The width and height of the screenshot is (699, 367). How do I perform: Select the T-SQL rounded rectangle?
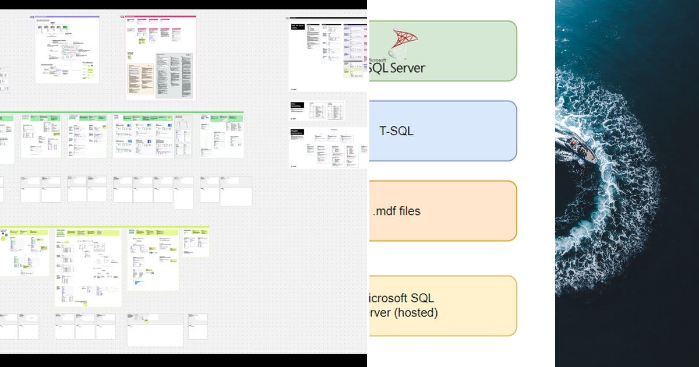(x=442, y=130)
